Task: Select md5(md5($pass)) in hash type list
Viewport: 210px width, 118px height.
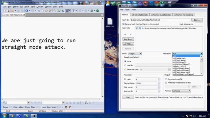Action: [179, 62]
